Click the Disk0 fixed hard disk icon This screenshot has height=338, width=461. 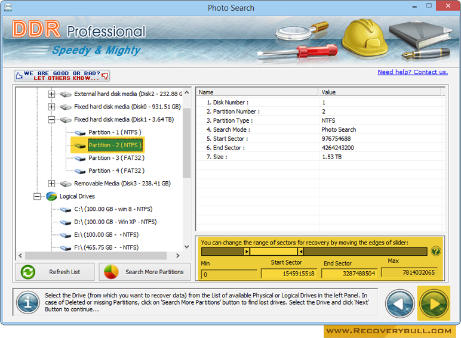point(66,107)
